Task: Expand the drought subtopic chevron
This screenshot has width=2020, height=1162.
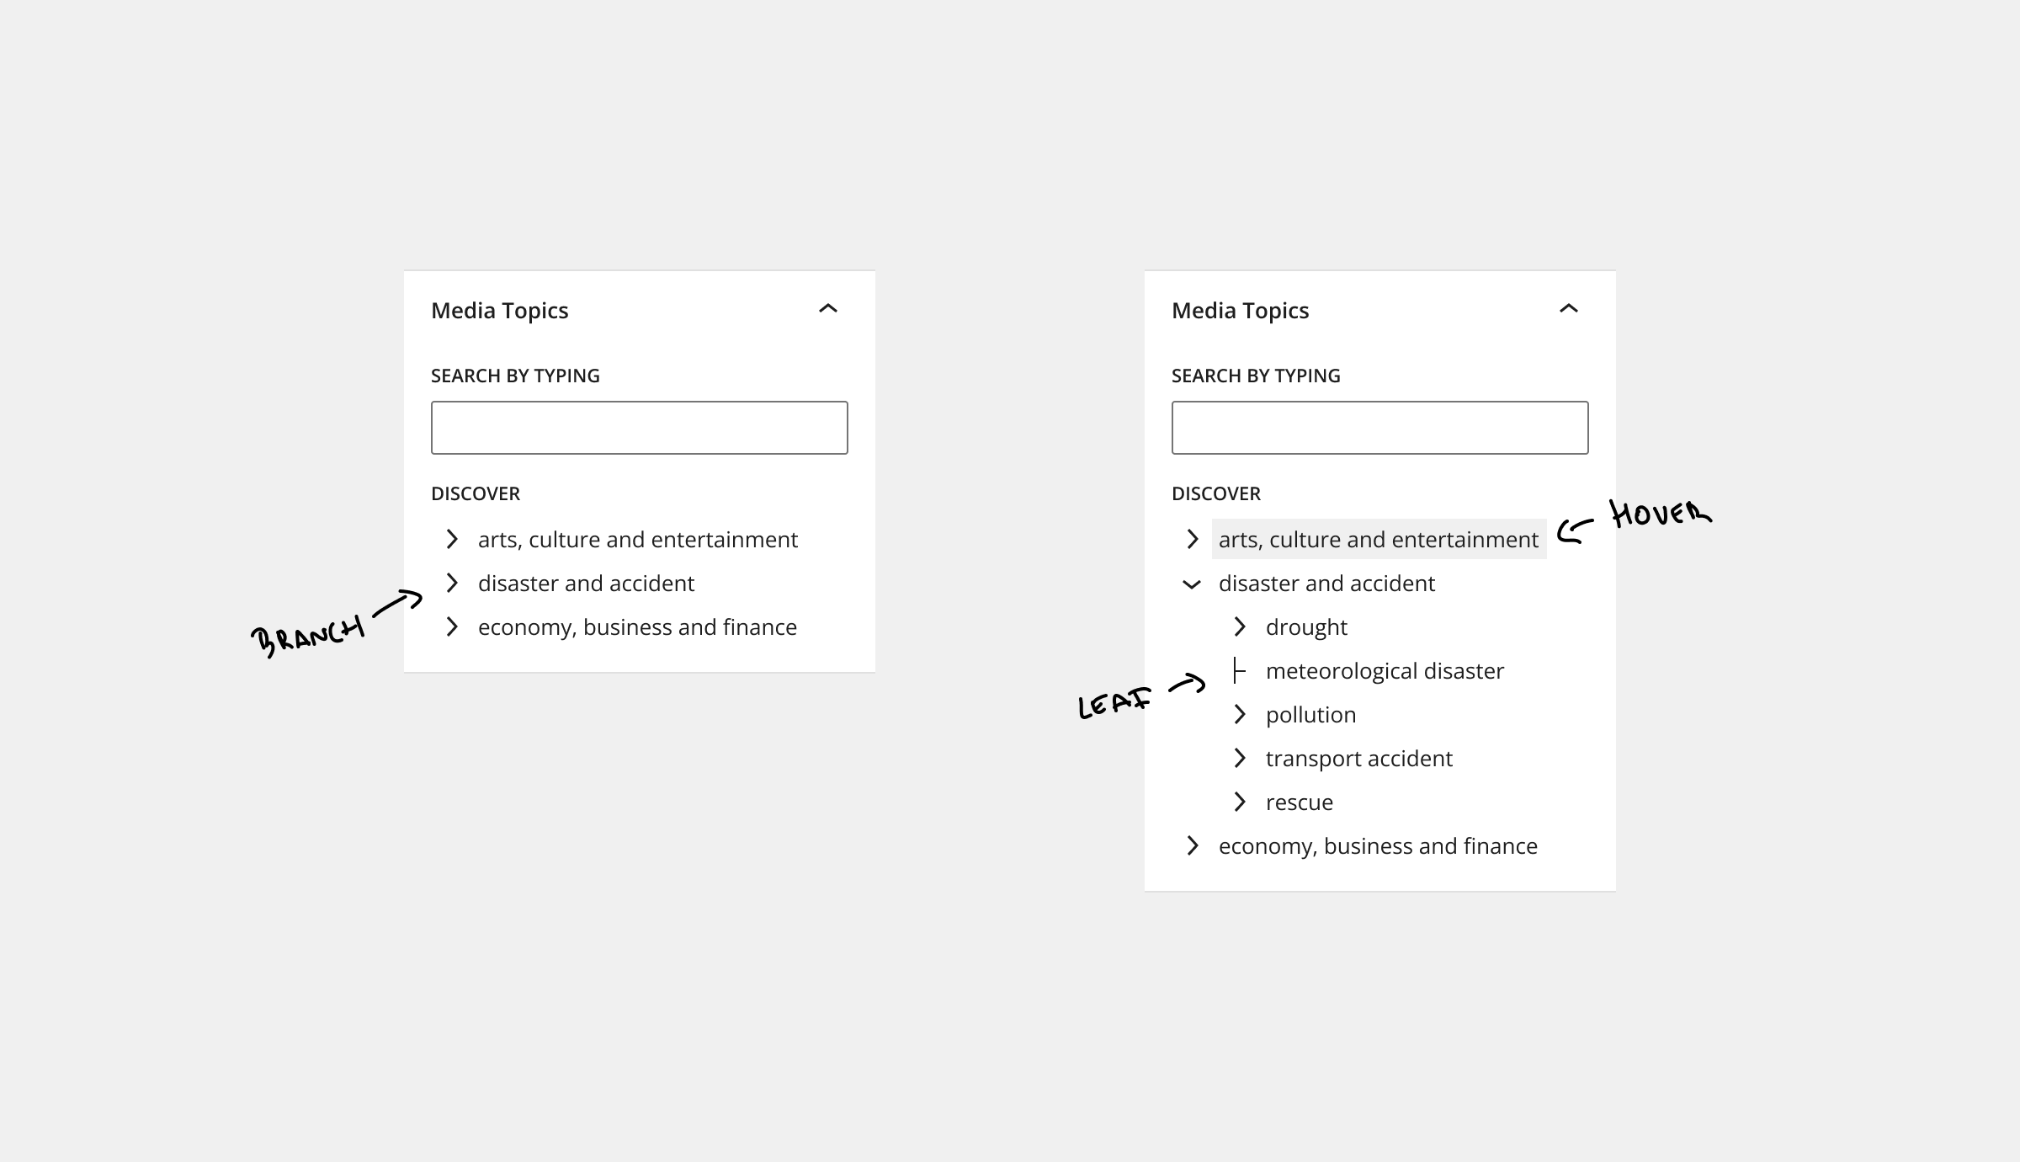Action: (x=1240, y=626)
